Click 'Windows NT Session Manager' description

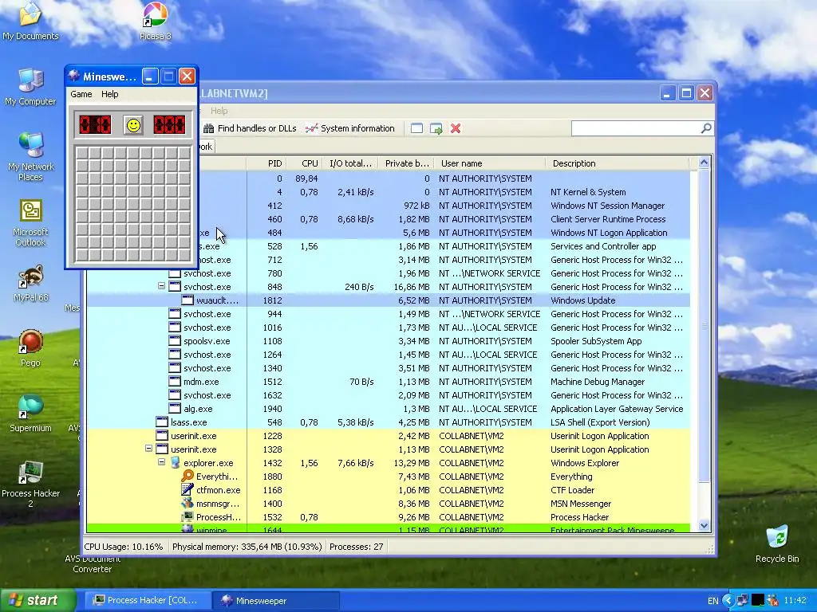click(607, 206)
